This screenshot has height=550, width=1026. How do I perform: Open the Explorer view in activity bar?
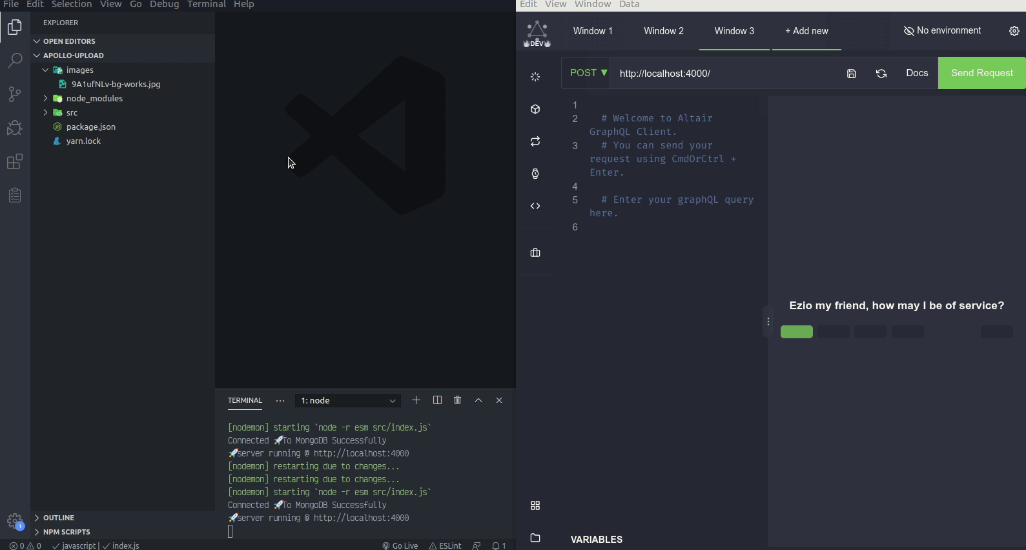[14, 27]
